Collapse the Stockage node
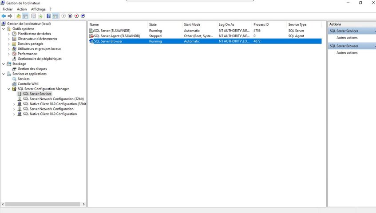The width and height of the screenshot is (376, 213). click(x=4, y=64)
